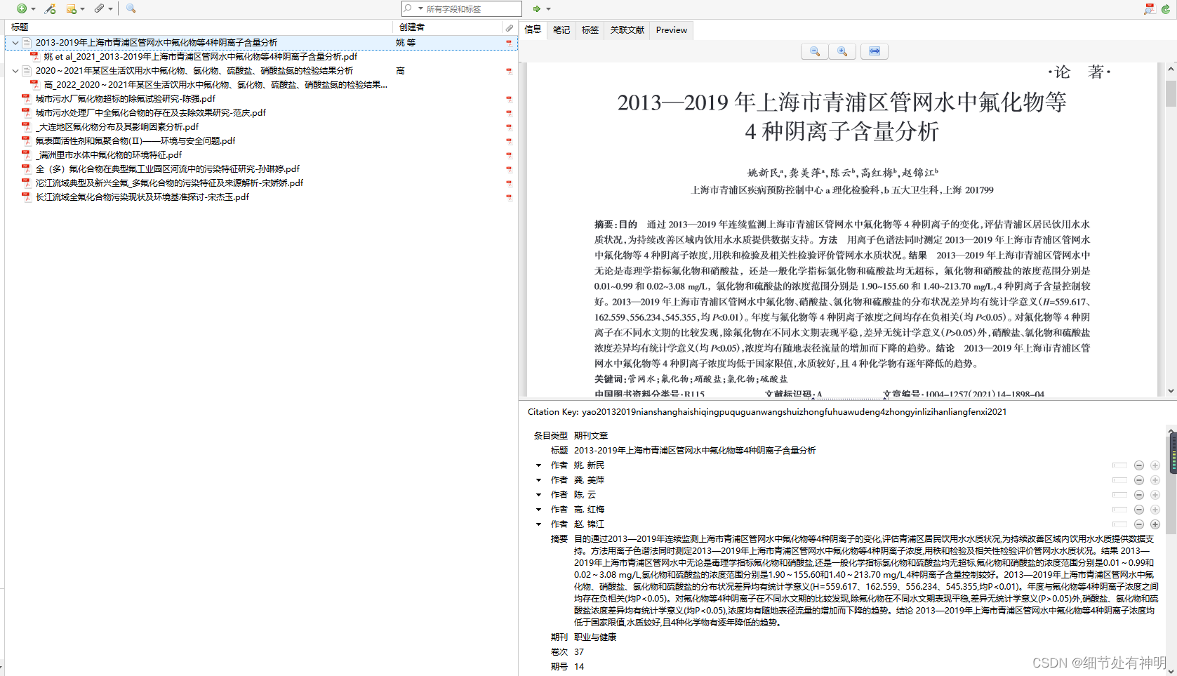Click PDF file icon beside 城市污水厂氟化物 陈强.pdf
The image size is (1177, 676).
pos(26,99)
